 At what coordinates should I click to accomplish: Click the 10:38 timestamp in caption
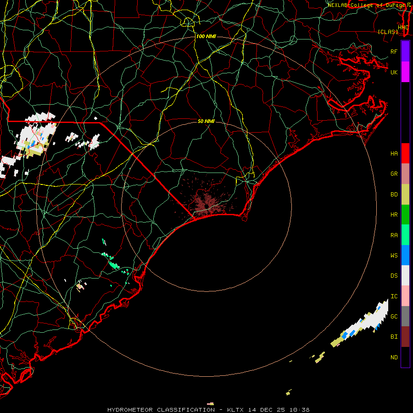tap(299, 410)
